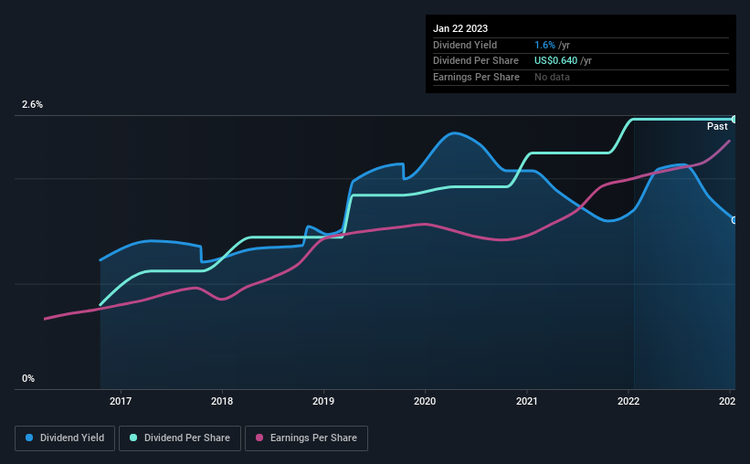Click the teal endpoint marker of Dividend Per Share line
This screenshot has height=464, width=750.
point(734,119)
